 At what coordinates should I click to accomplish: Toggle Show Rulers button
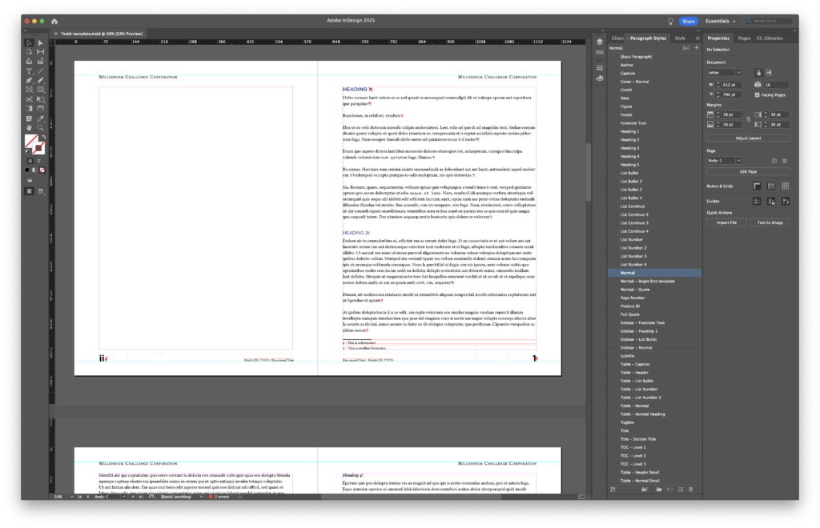(x=757, y=186)
